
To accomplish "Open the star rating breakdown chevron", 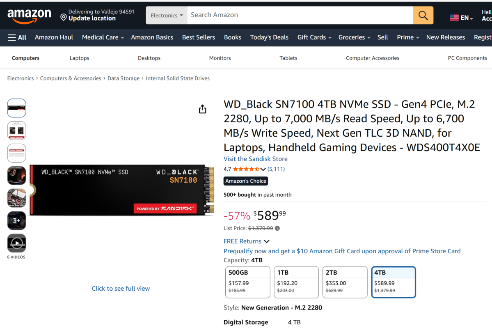I will pyautogui.click(x=263, y=169).
